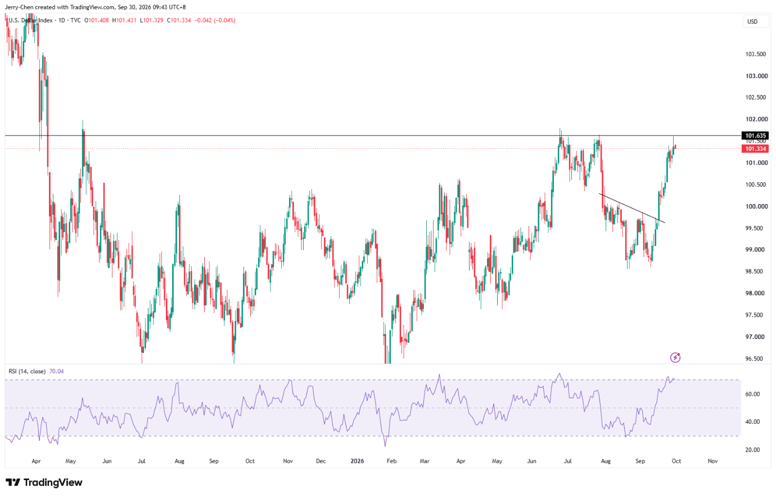Click the RSI value 70.04
The image size is (776, 497).
56,371
